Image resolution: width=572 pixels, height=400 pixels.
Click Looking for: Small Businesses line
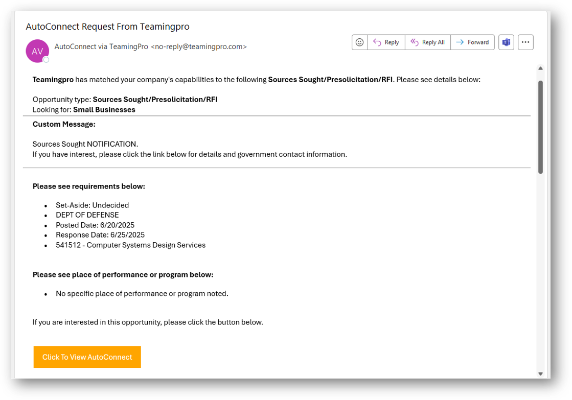tap(84, 110)
